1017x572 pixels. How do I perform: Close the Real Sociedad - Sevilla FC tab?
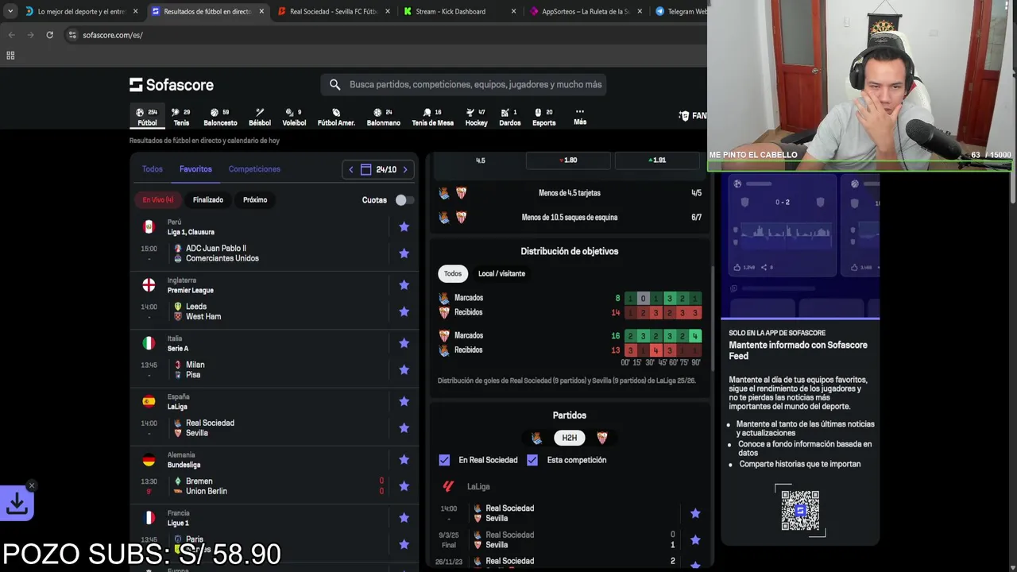(x=387, y=11)
